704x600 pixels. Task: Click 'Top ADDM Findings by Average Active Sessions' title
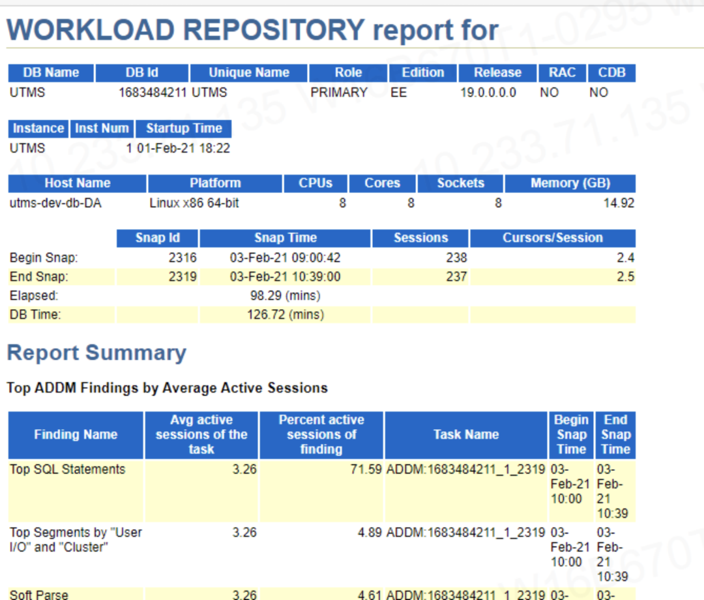167,388
